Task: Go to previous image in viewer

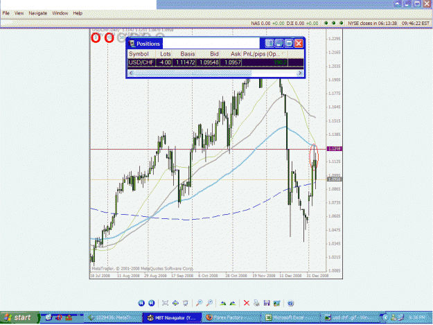Action: [x=141, y=304]
